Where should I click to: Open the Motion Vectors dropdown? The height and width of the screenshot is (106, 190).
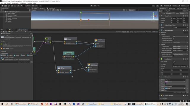click(x=180, y=54)
